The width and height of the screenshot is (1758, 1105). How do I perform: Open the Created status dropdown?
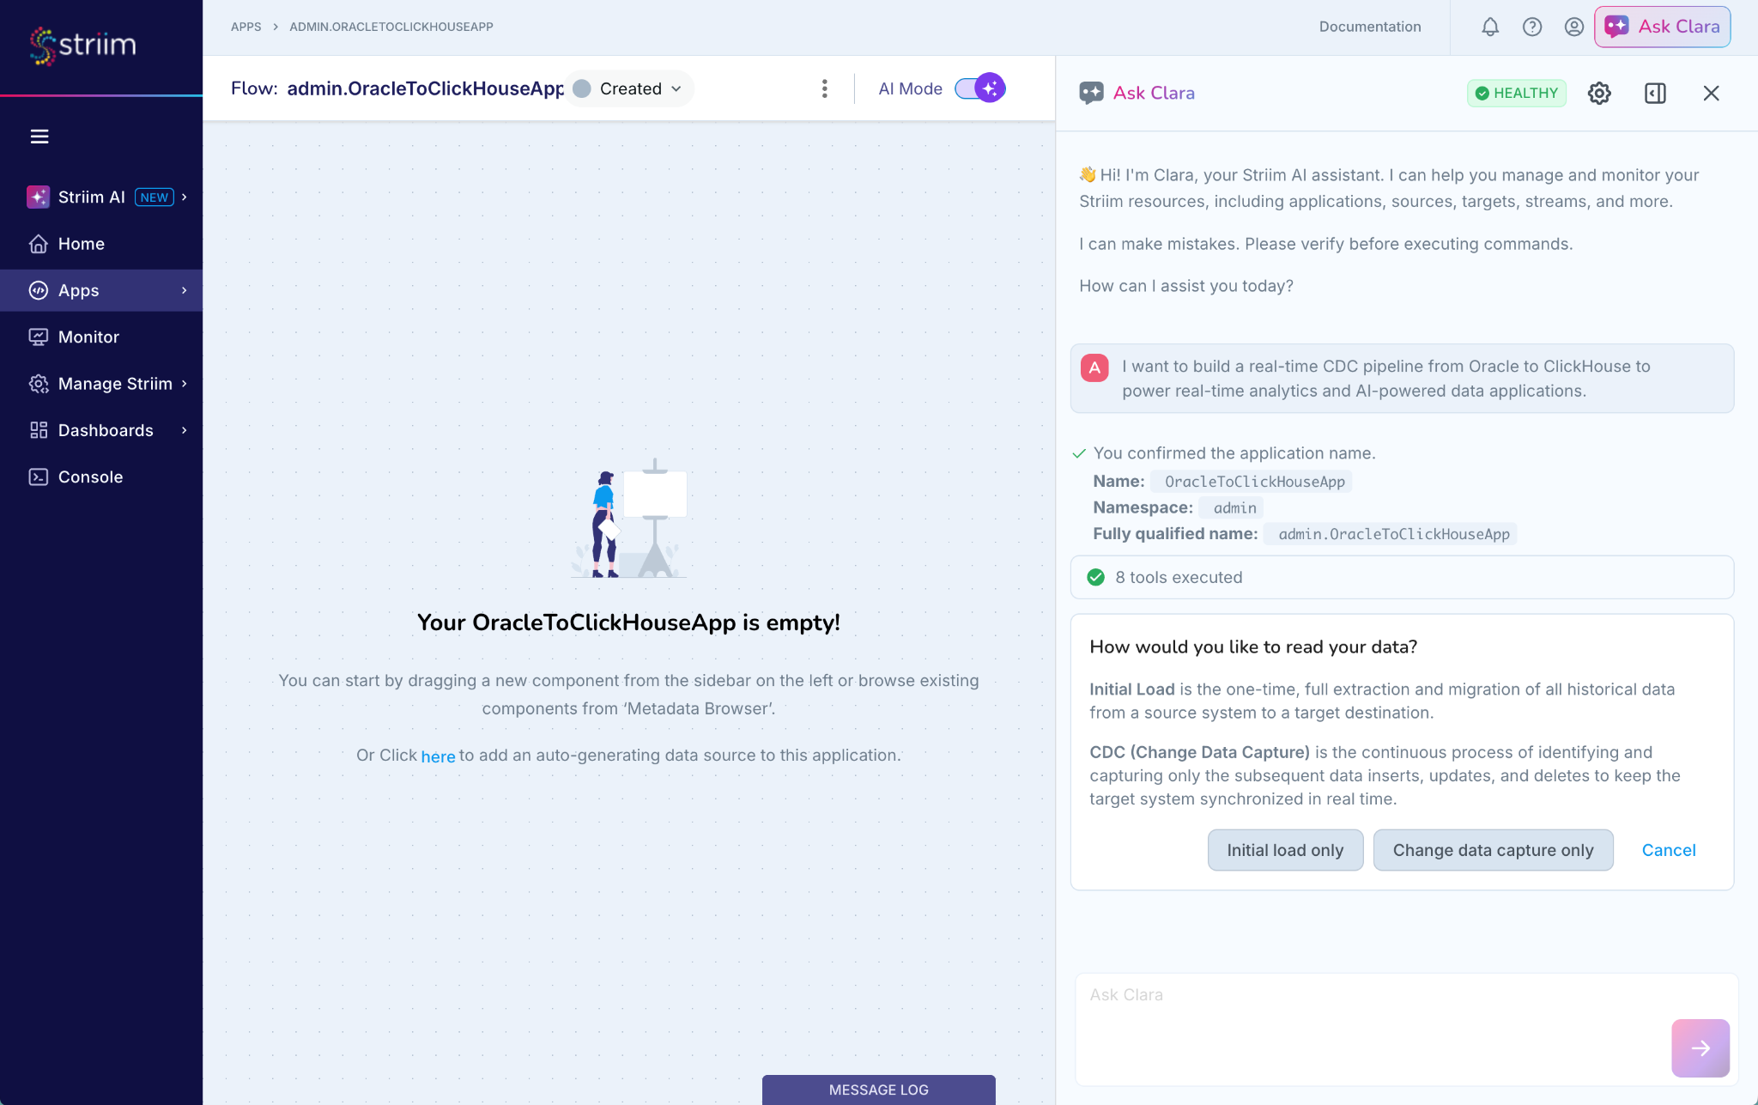(629, 88)
